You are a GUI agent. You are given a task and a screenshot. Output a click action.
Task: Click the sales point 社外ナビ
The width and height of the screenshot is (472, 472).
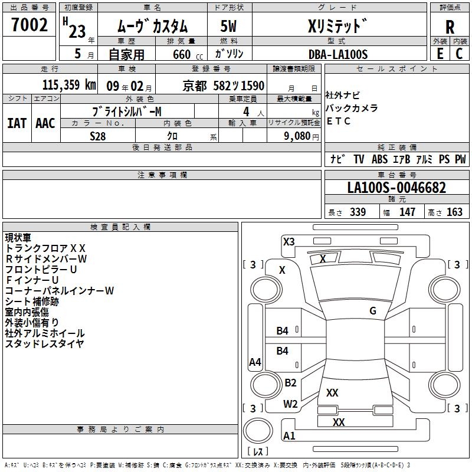(343, 95)
